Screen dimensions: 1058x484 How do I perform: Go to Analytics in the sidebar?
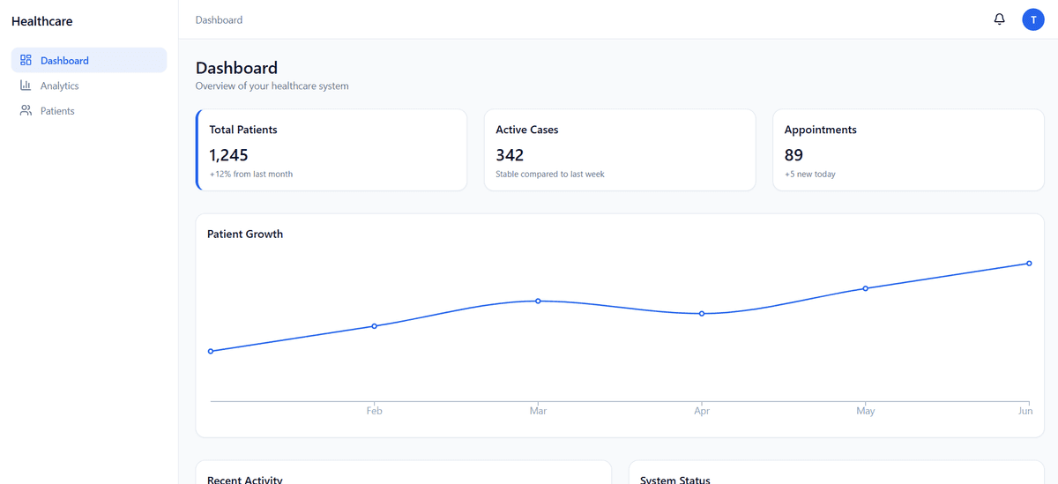59,86
